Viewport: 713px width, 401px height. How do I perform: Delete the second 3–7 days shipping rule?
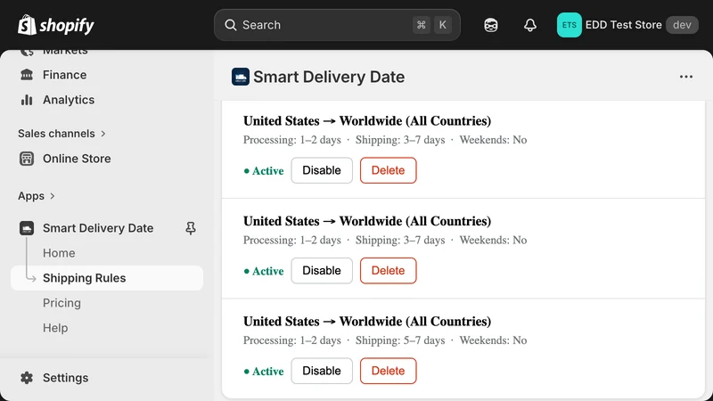(389, 271)
